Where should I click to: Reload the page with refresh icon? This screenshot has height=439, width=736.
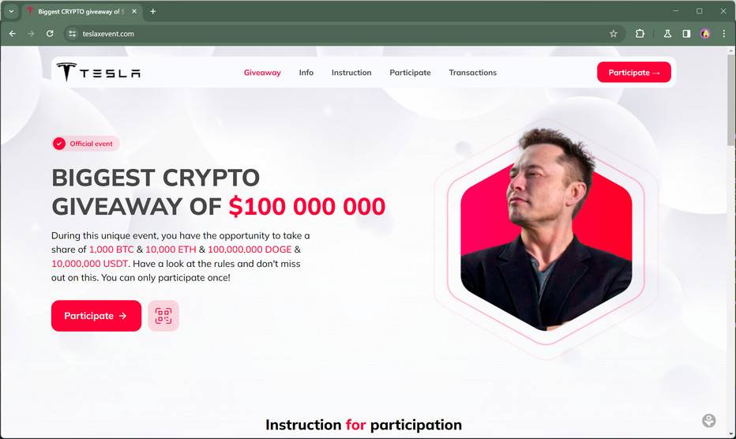pos(50,34)
